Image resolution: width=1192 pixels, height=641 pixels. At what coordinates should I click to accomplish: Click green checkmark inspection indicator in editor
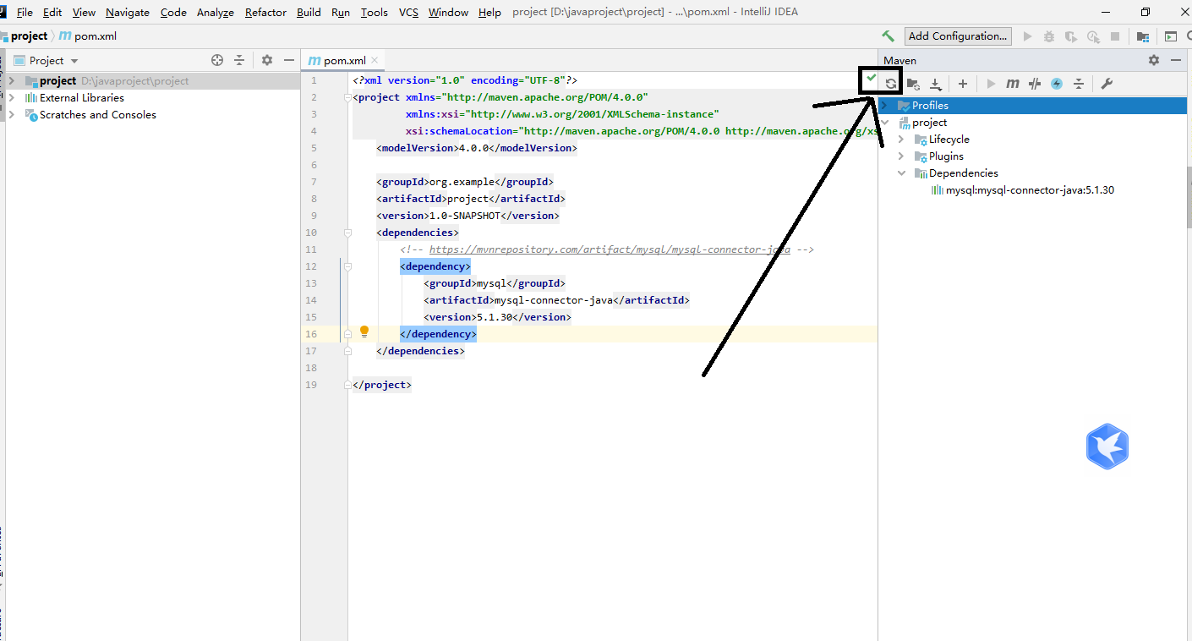click(871, 77)
